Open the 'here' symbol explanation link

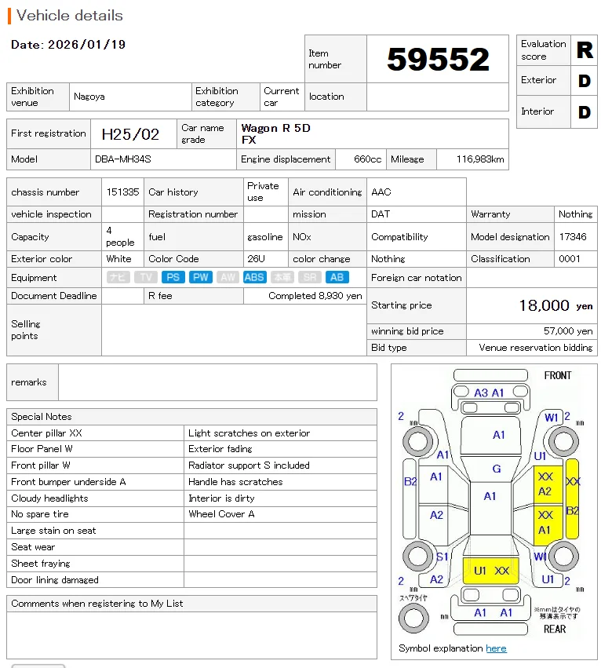tap(496, 648)
